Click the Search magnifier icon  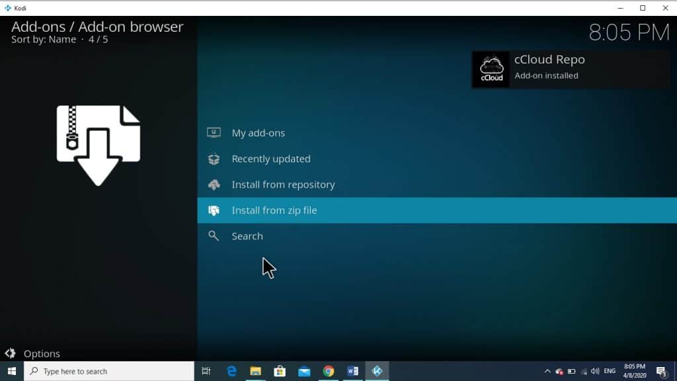point(214,236)
